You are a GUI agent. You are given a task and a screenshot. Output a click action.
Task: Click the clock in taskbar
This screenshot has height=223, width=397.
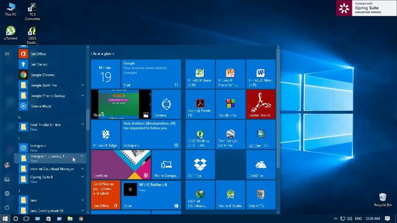(x=372, y=219)
